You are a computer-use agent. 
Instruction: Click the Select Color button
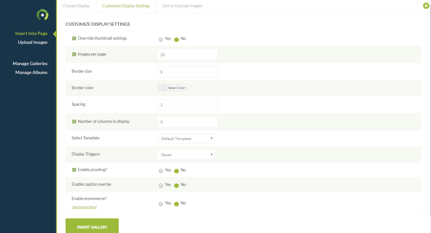point(177,88)
